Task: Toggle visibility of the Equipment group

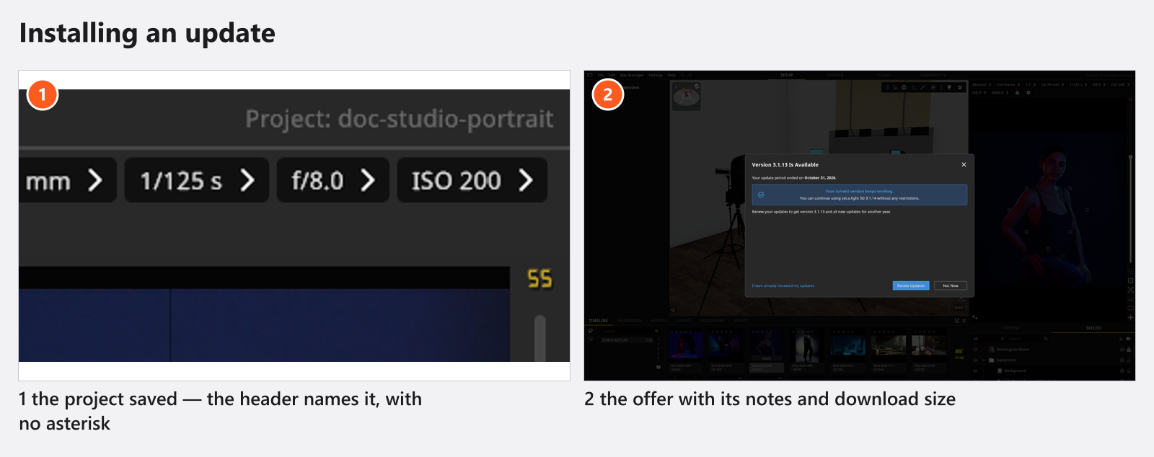Action: (x=975, y=360)
